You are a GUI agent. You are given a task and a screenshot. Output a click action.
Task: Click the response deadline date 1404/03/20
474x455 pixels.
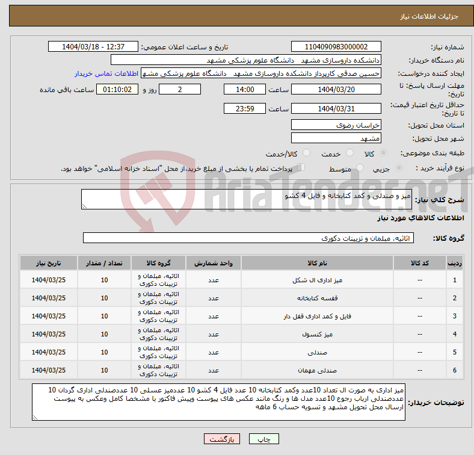pos(336,89)
